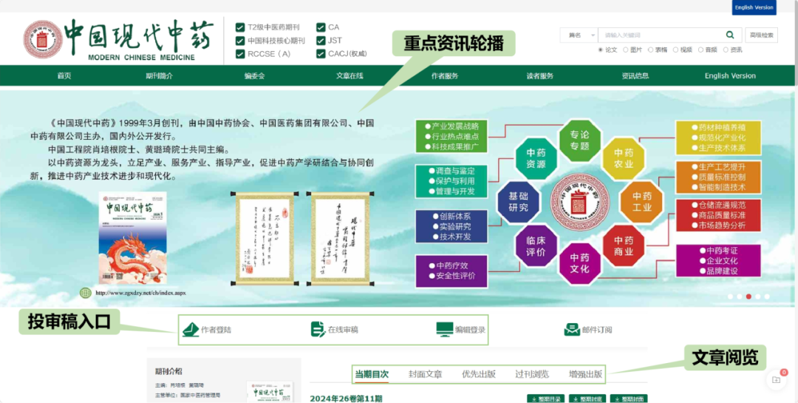Viewport: 798px width, 403px height.
Task: Download via the 整期封底 button
Action: [587, 399]
